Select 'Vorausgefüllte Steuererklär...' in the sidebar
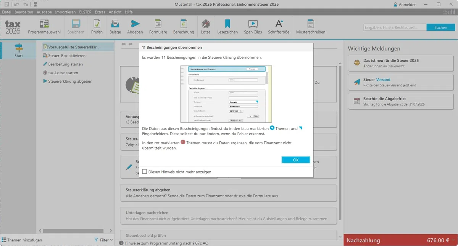458x246 pixels. point(78,47)
